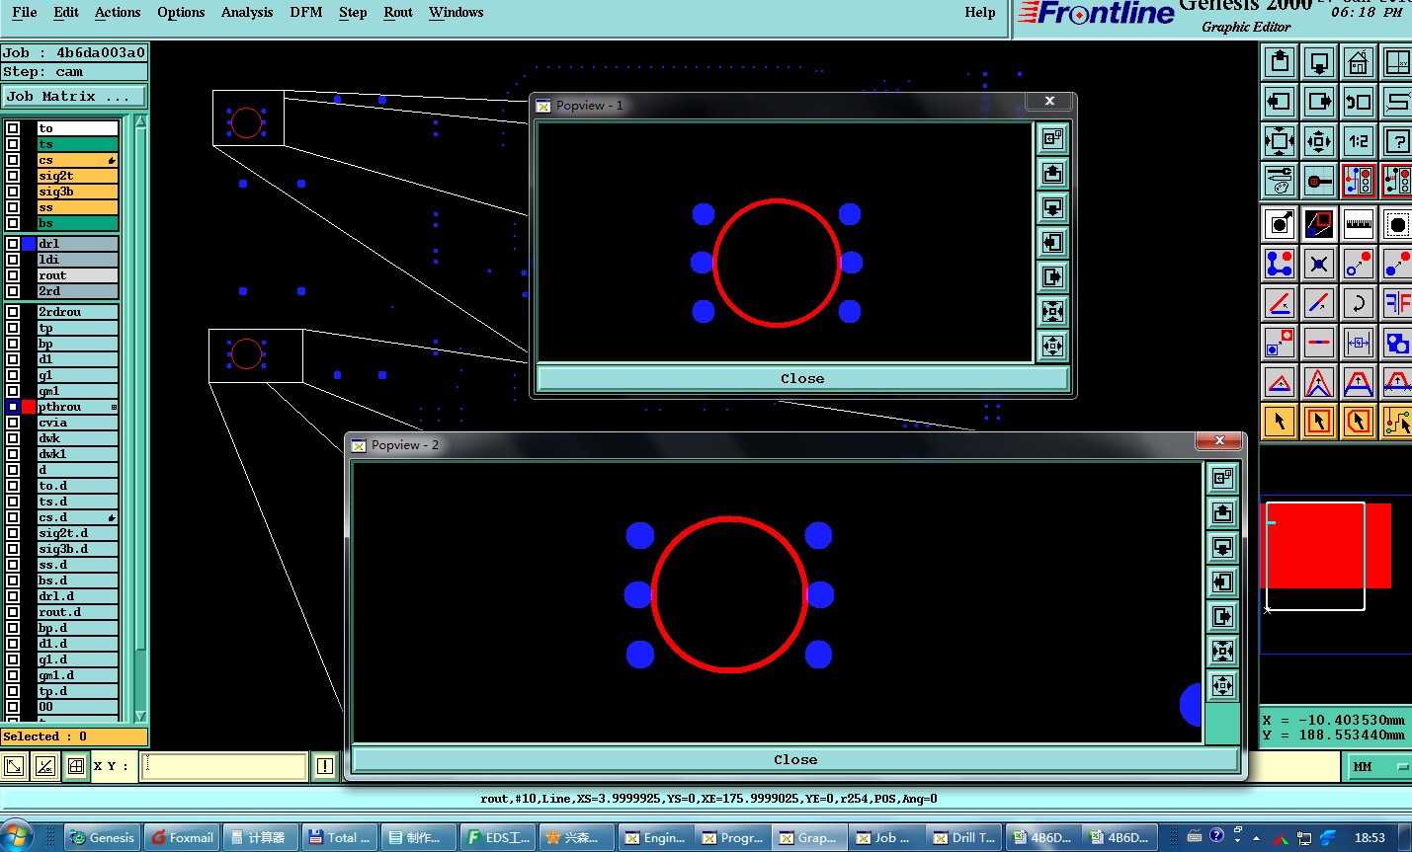Image resolution: width=1412 pixels, height=852 pixels.
Task: Click main toolbar pan left icon
Action: tap(1280, 102)
